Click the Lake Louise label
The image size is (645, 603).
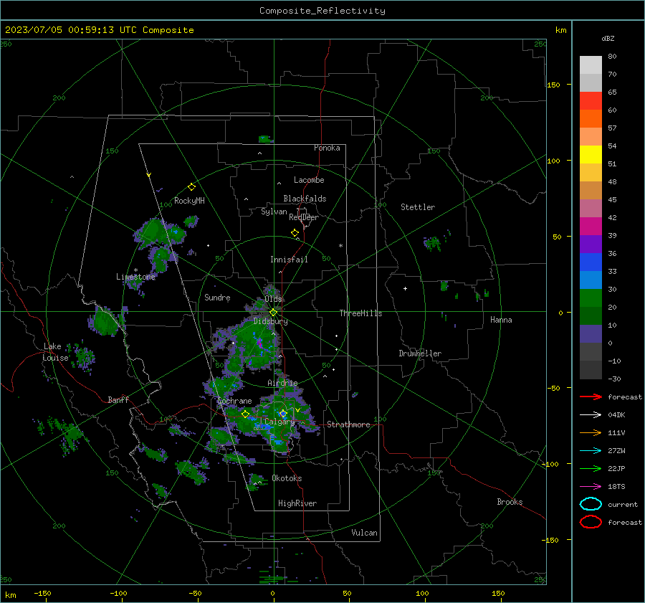(x=55, y=352)
